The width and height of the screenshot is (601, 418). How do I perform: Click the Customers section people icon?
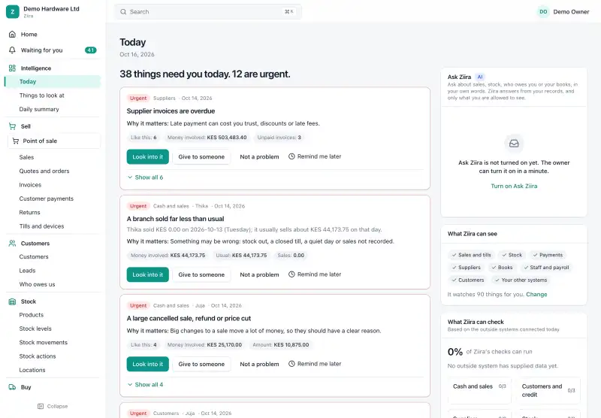12,243
